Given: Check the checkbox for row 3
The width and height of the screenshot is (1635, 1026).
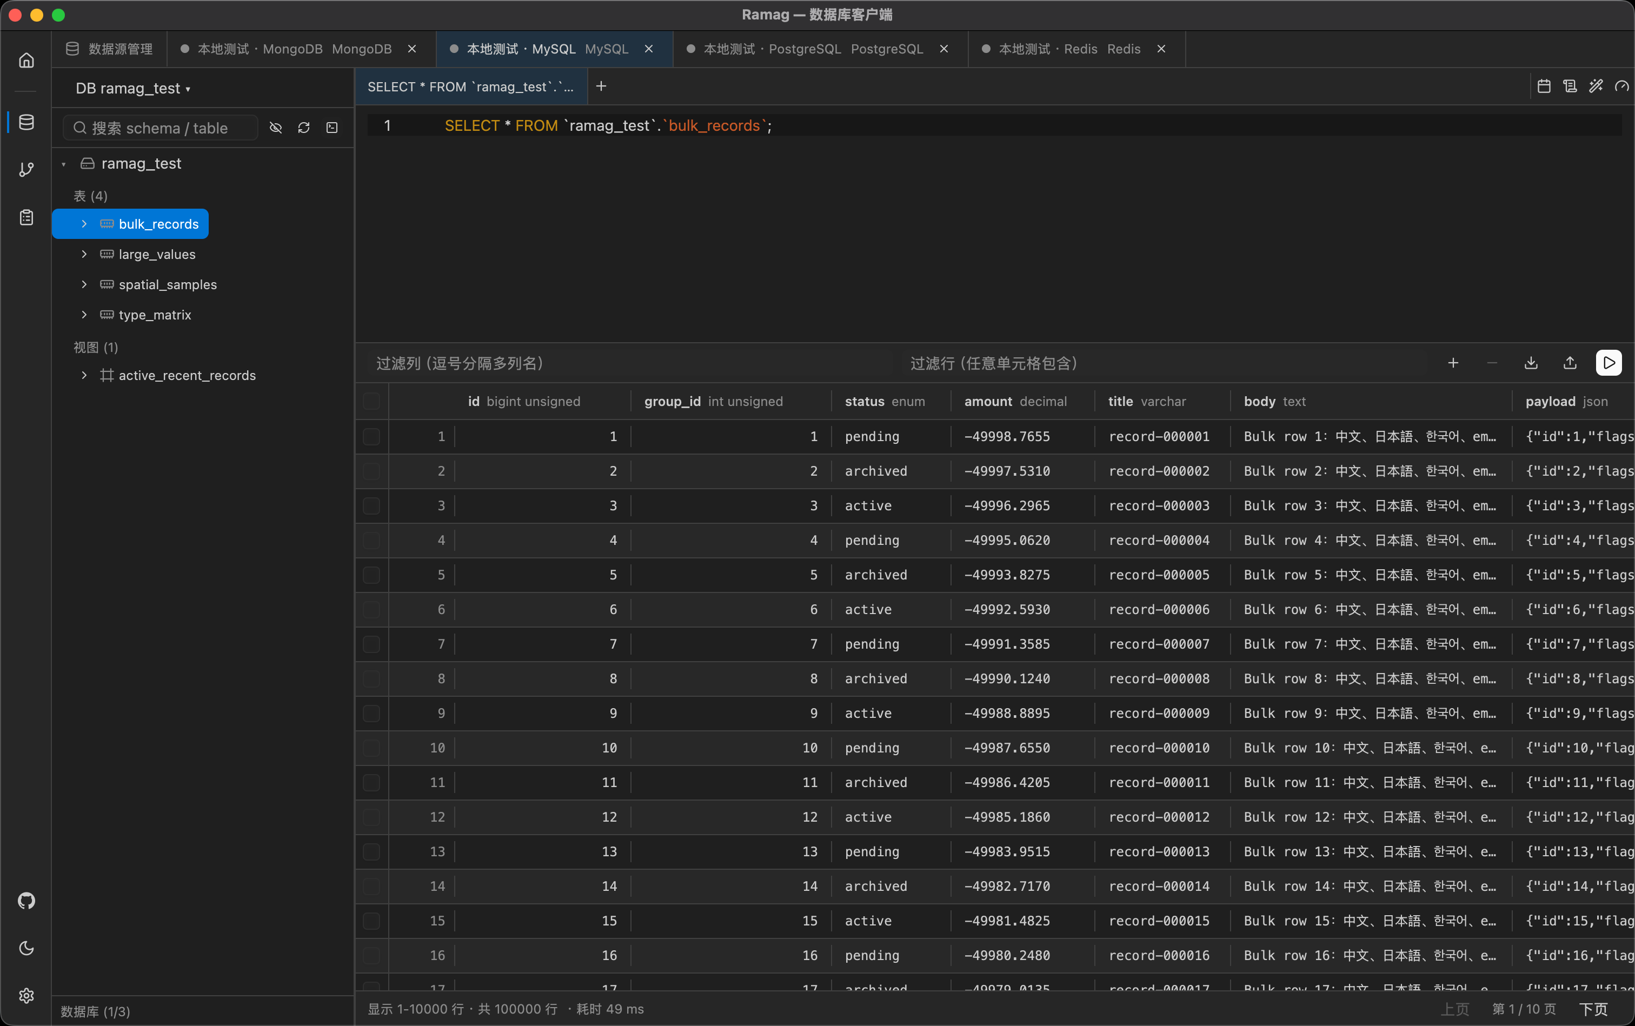Looking at the screenshot, I should [371, 505].
